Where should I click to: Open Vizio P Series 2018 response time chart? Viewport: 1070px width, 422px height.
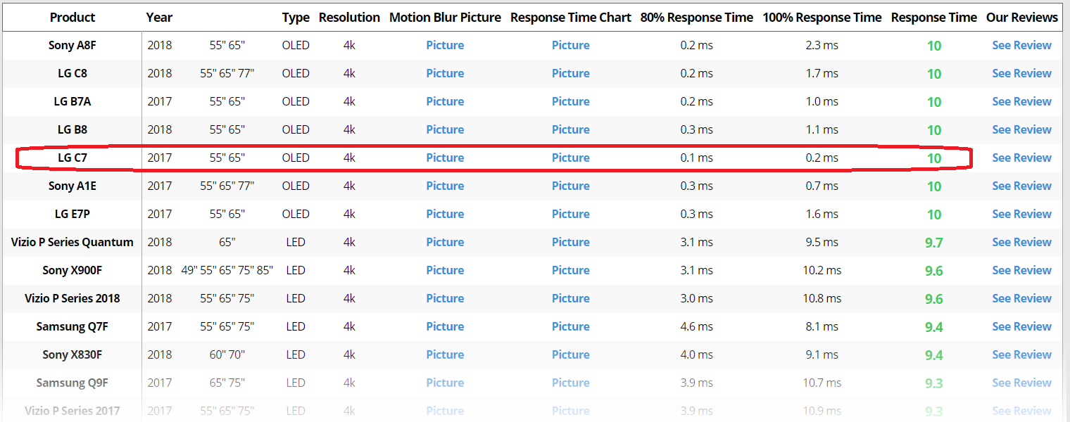point(570,298)
